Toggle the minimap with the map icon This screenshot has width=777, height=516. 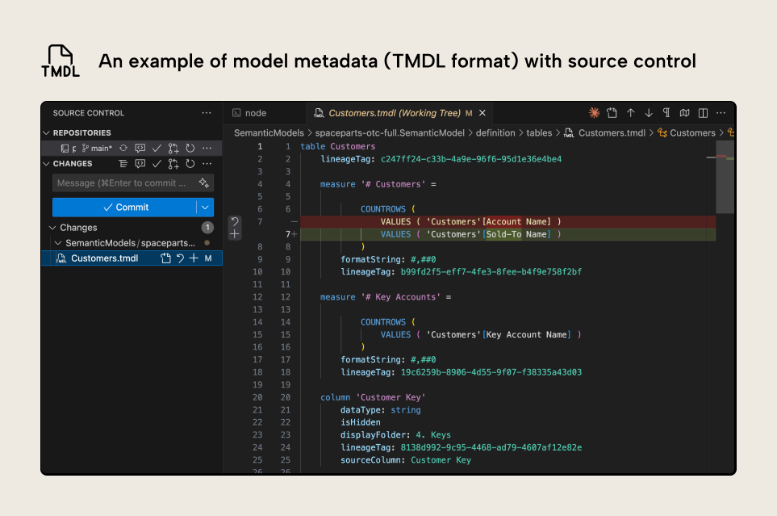pos(686,113)
